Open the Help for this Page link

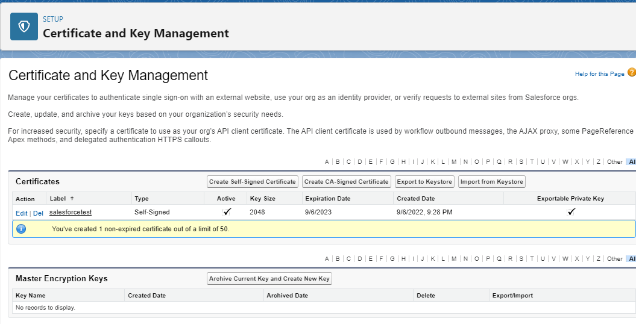[599, 74]
